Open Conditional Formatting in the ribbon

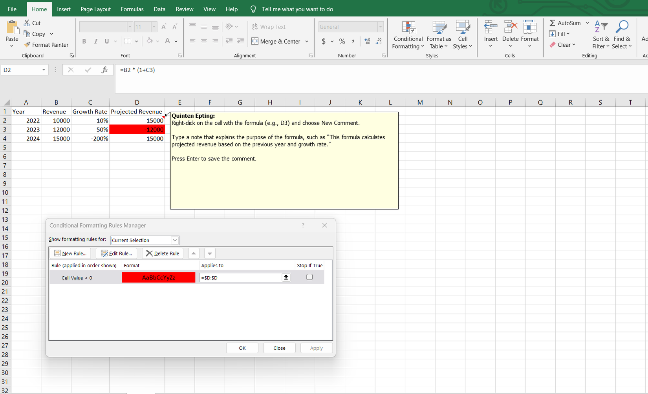click(x=408, y=35)
